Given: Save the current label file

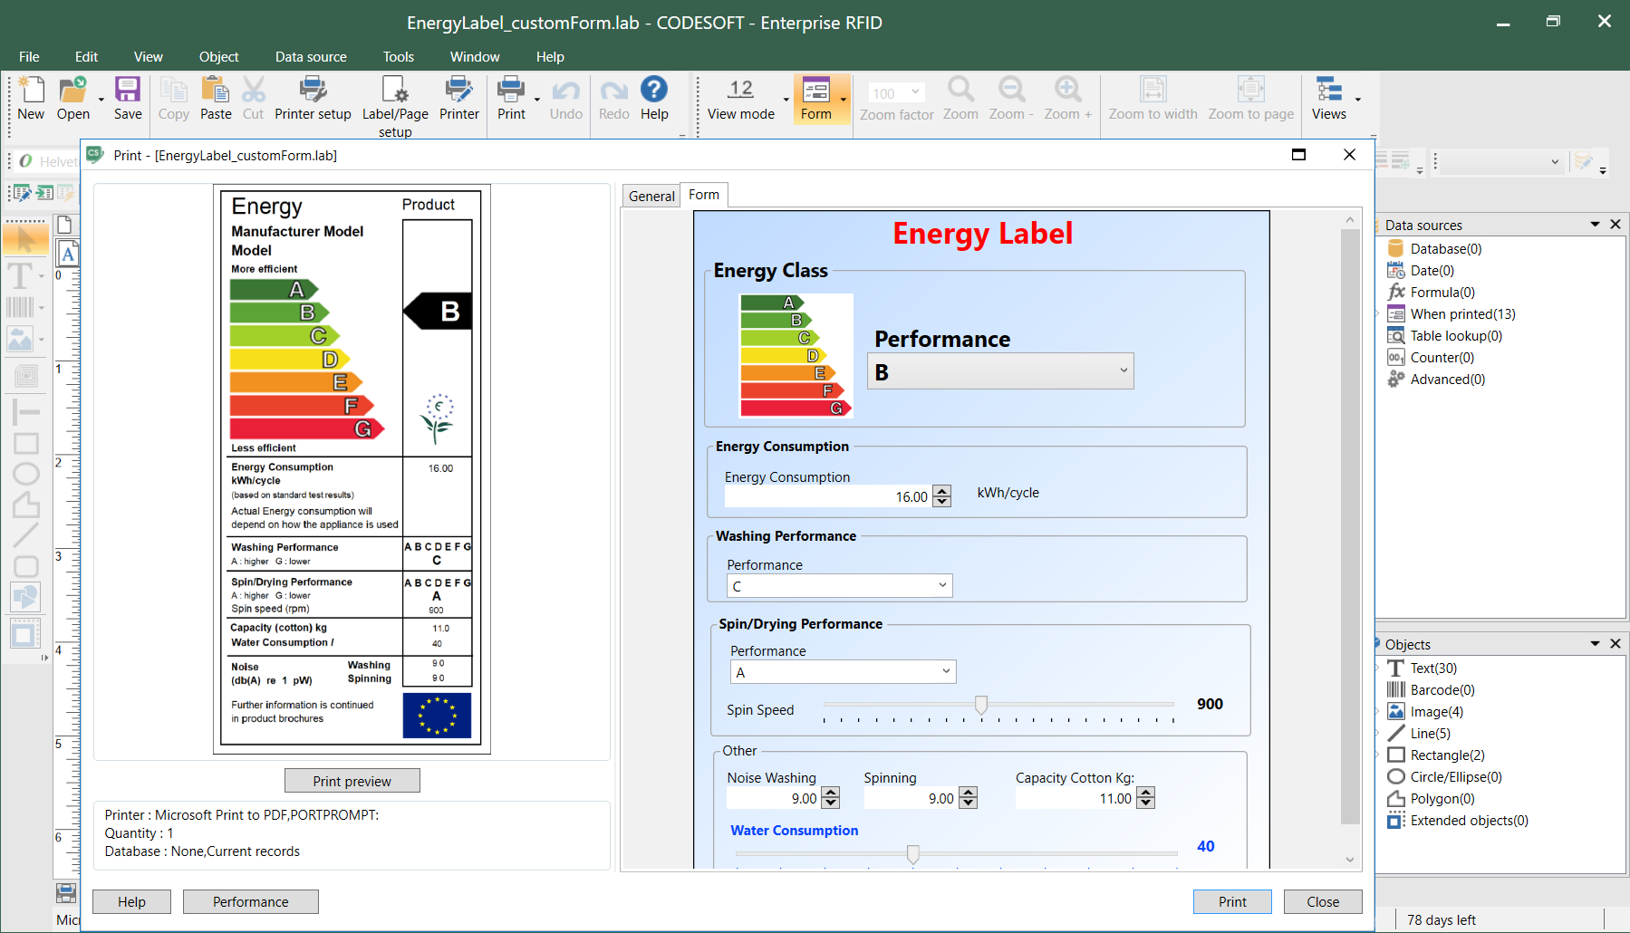Looking at the screenshot, I should tap(127, 98).
